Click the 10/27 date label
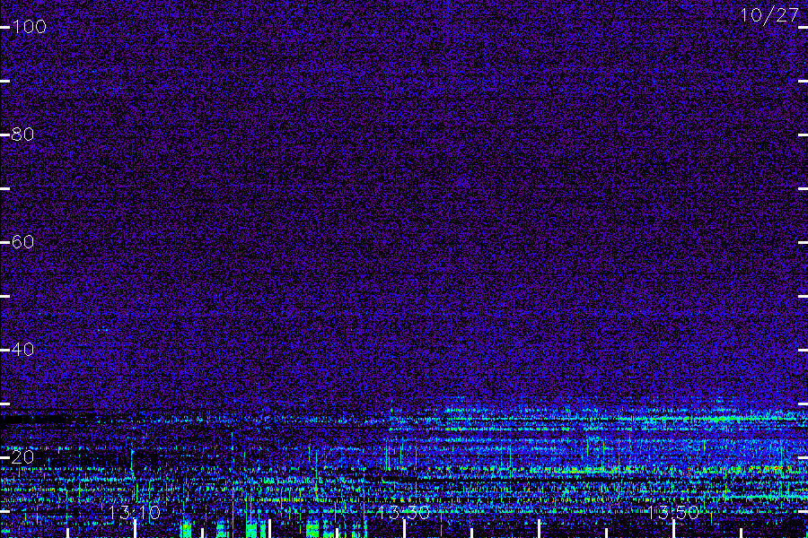 pos(769,15)
